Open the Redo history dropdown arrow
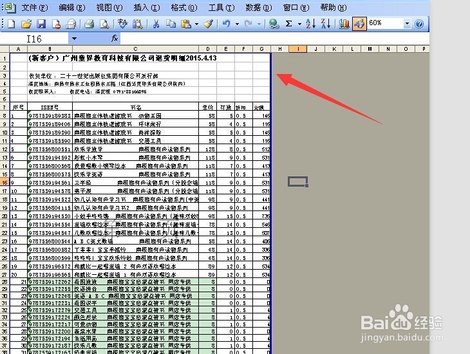The height and width of the screenshot is (354, 470). pyautogui.click(x=259, y=24)
